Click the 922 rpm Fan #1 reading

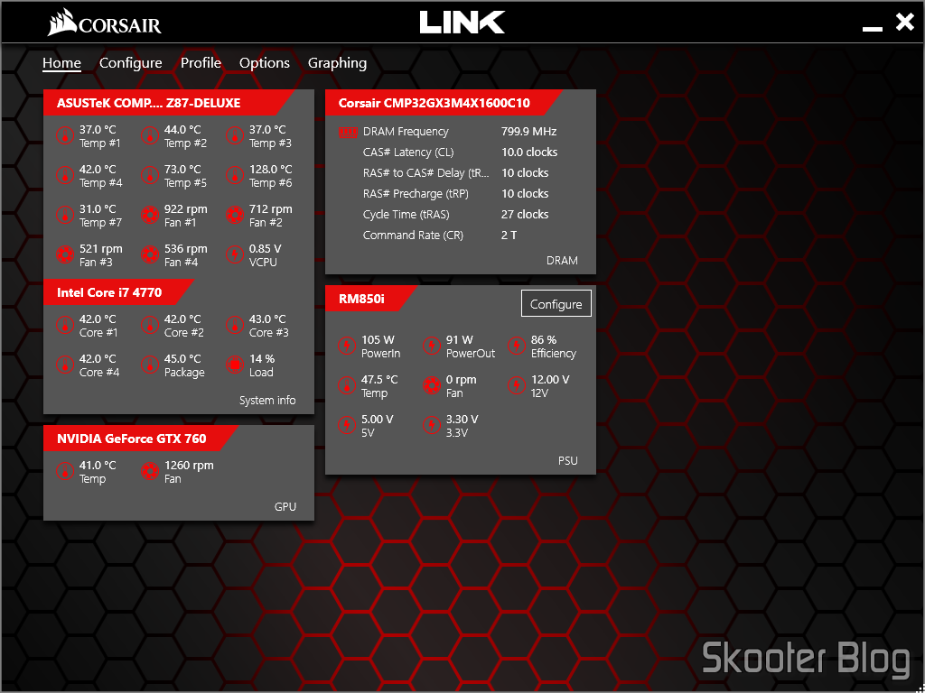point(186,208)
